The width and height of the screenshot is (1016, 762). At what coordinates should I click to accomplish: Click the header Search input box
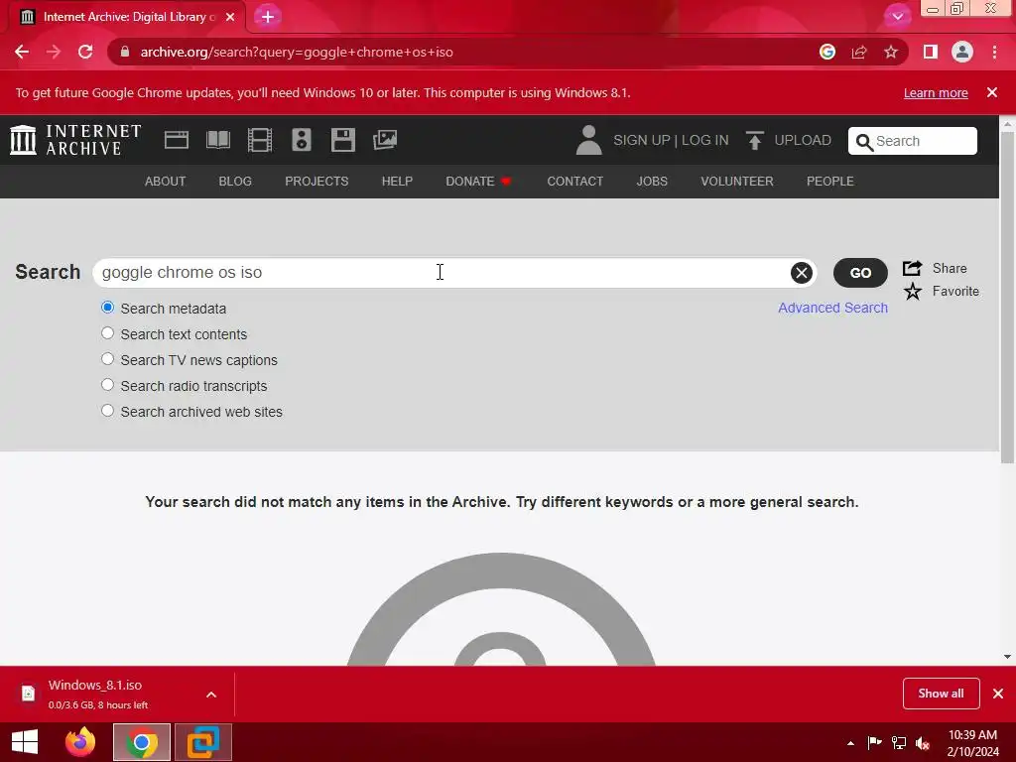pyautogui.click(x=913, y=141)
